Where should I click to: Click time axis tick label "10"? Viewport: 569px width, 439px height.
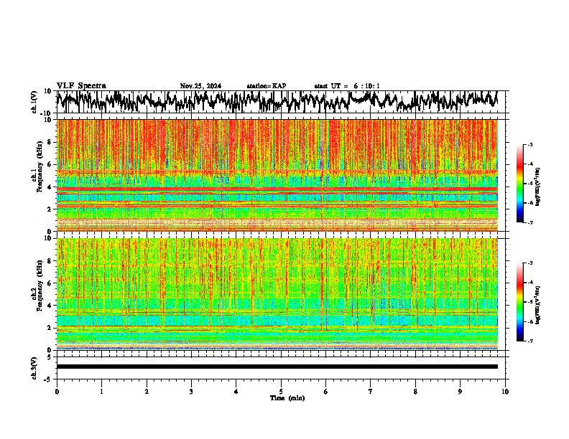tap(505, 392)
